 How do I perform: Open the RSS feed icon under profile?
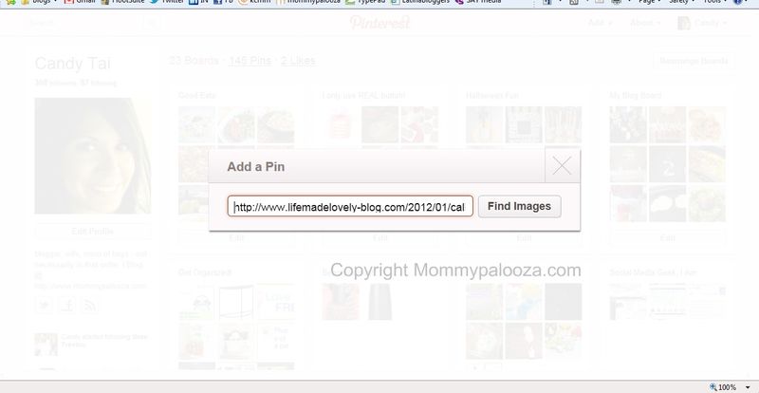tap(89, 305)
